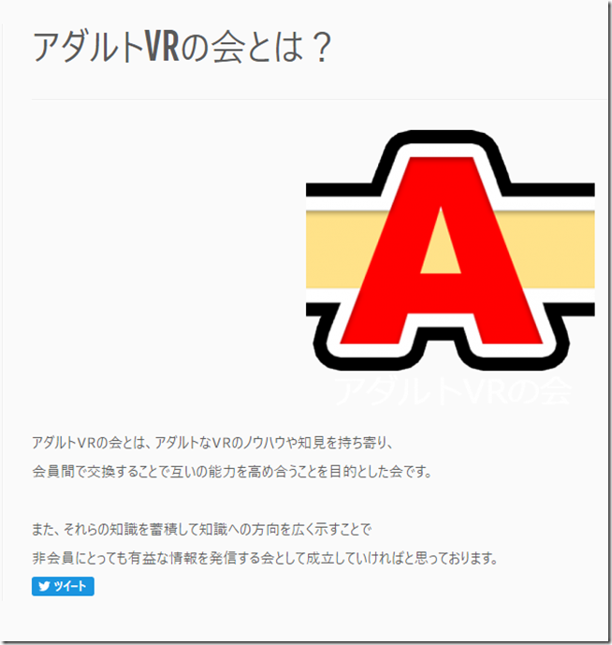The image size is (612, 645).
Task: Click the line starting with 会員間で交換する
Action: tap(232, 472)
